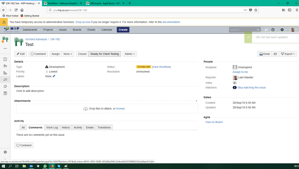This screenshot has width=299, height=169.
Task: Open Skype from taskbar
Action: coord(59,166)
